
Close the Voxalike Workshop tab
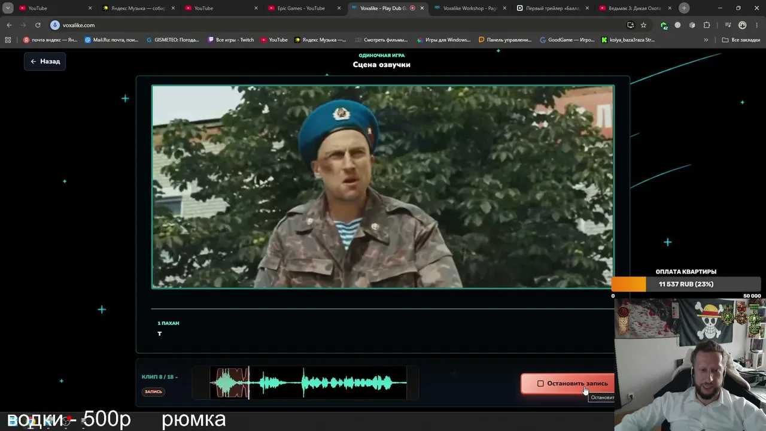(x=504, y=8)
